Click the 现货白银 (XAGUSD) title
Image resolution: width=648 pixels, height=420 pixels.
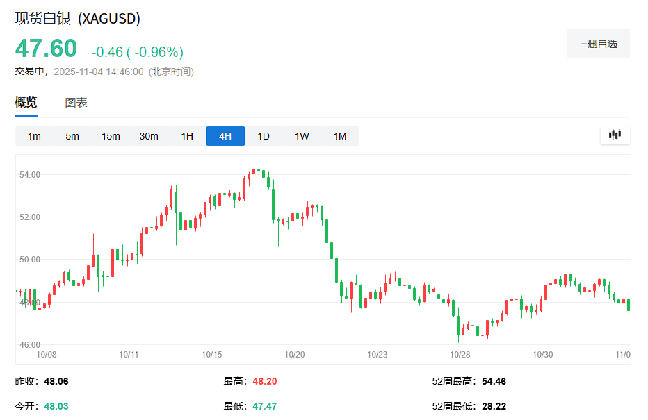point(78,19)
